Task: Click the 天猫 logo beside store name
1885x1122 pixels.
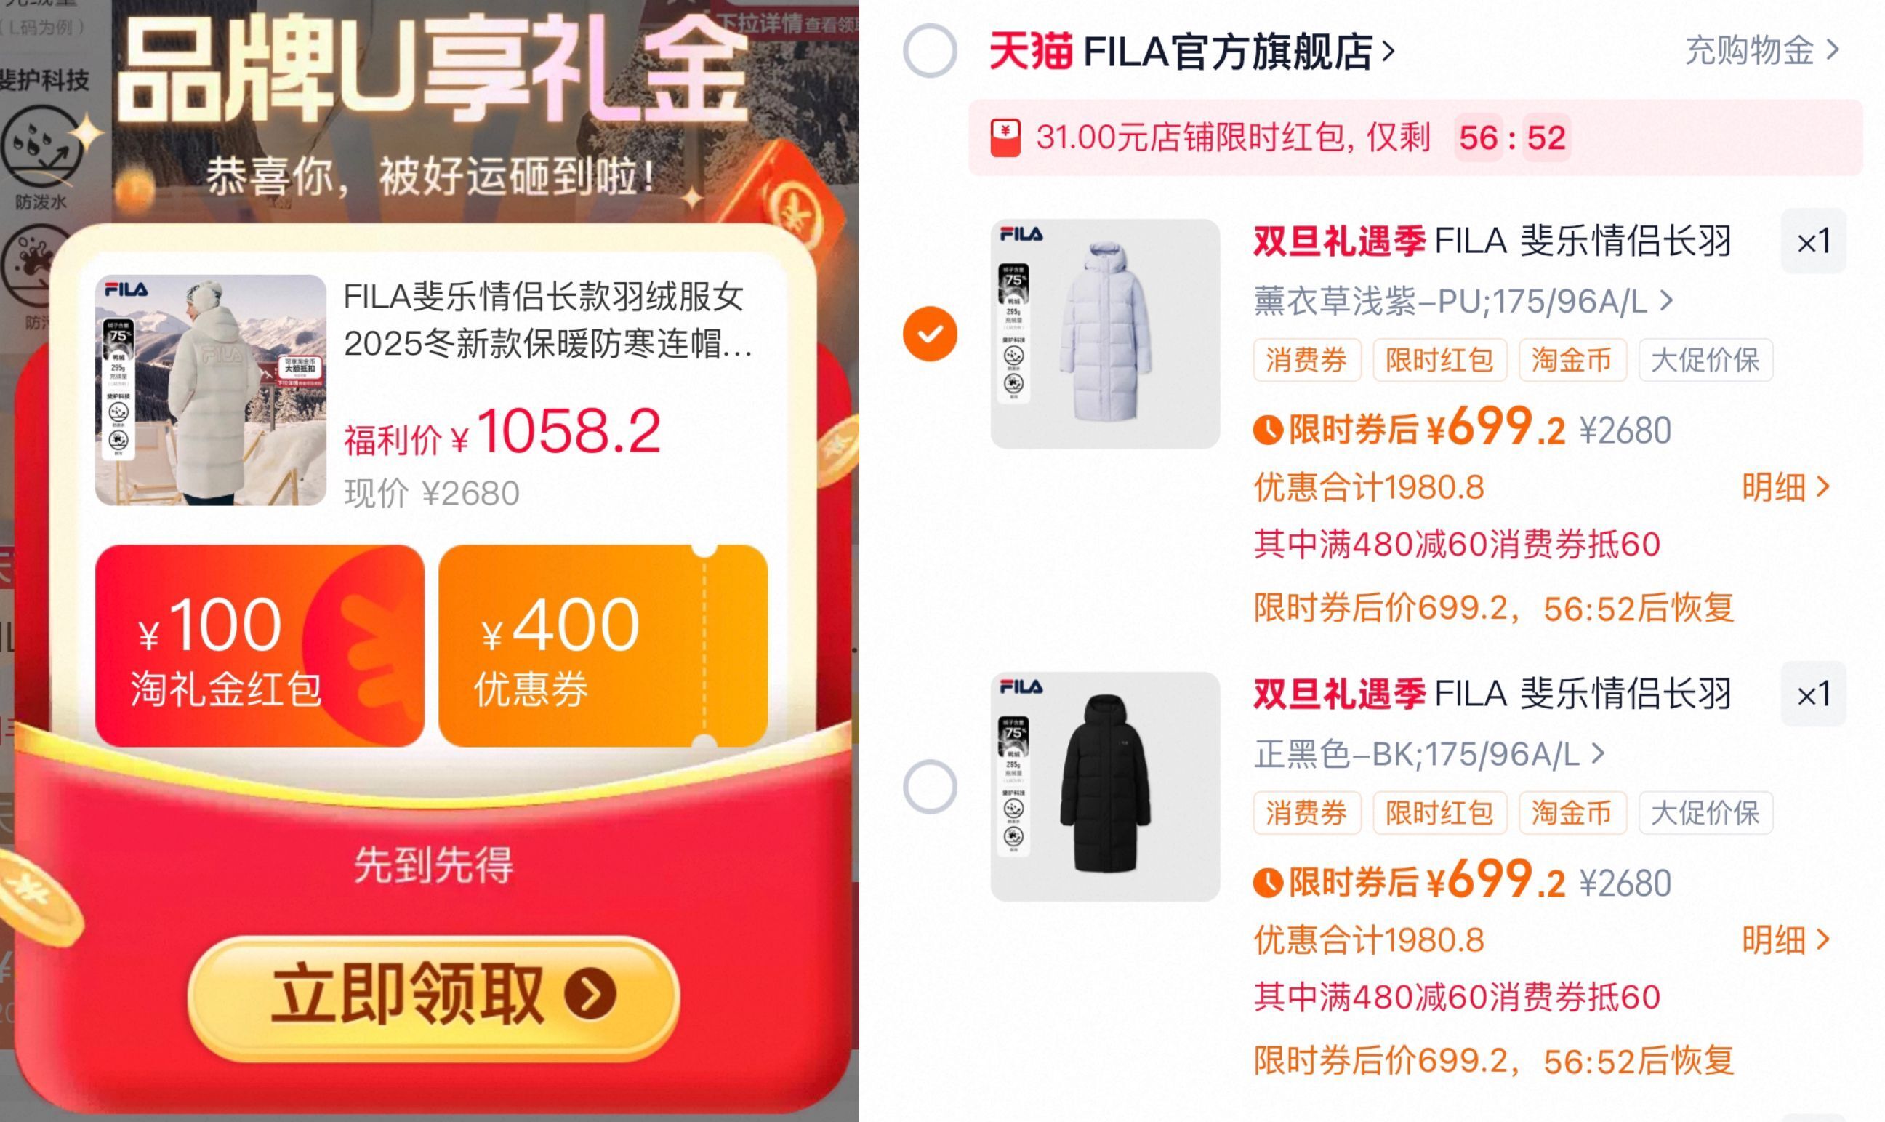Action: (x=1031, y=51)
